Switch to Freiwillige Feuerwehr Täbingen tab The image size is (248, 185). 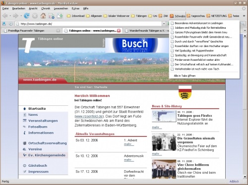pos(31,31)
